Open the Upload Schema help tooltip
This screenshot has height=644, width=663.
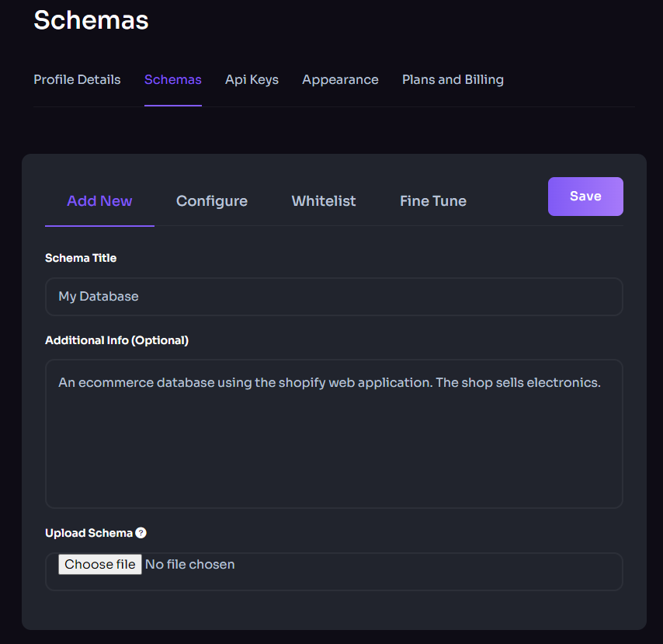point(141,533)
